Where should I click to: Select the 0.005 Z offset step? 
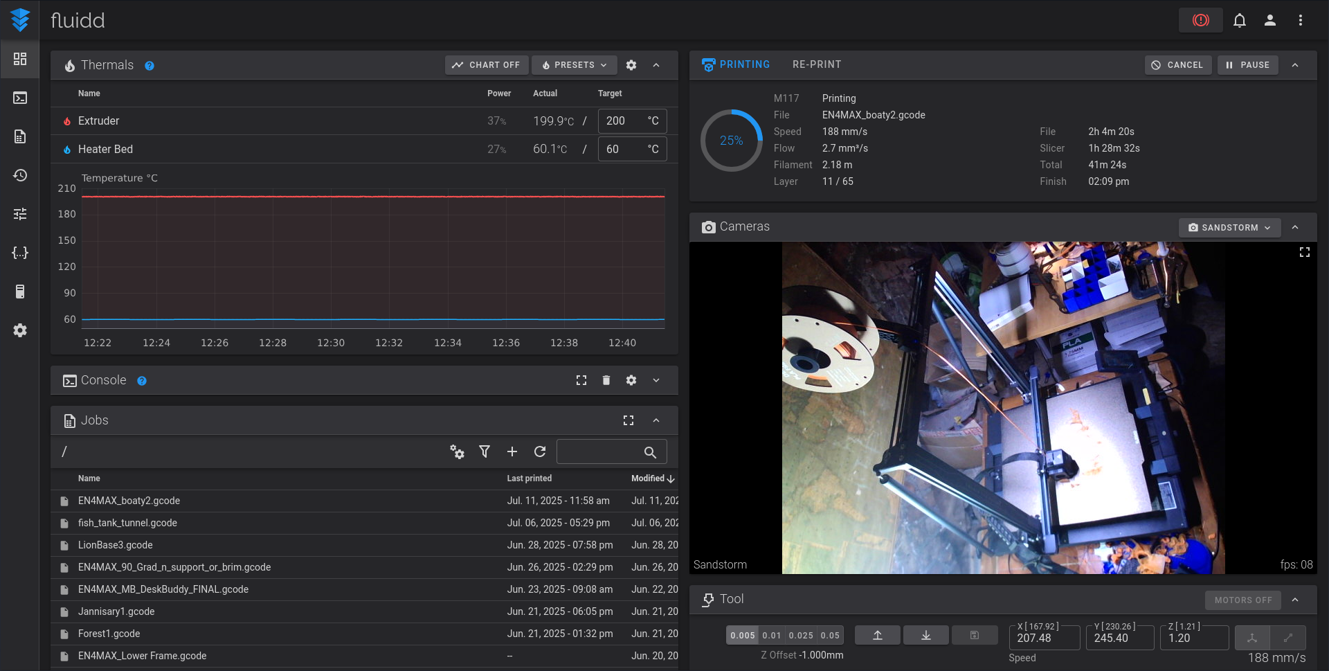[743, 635]
